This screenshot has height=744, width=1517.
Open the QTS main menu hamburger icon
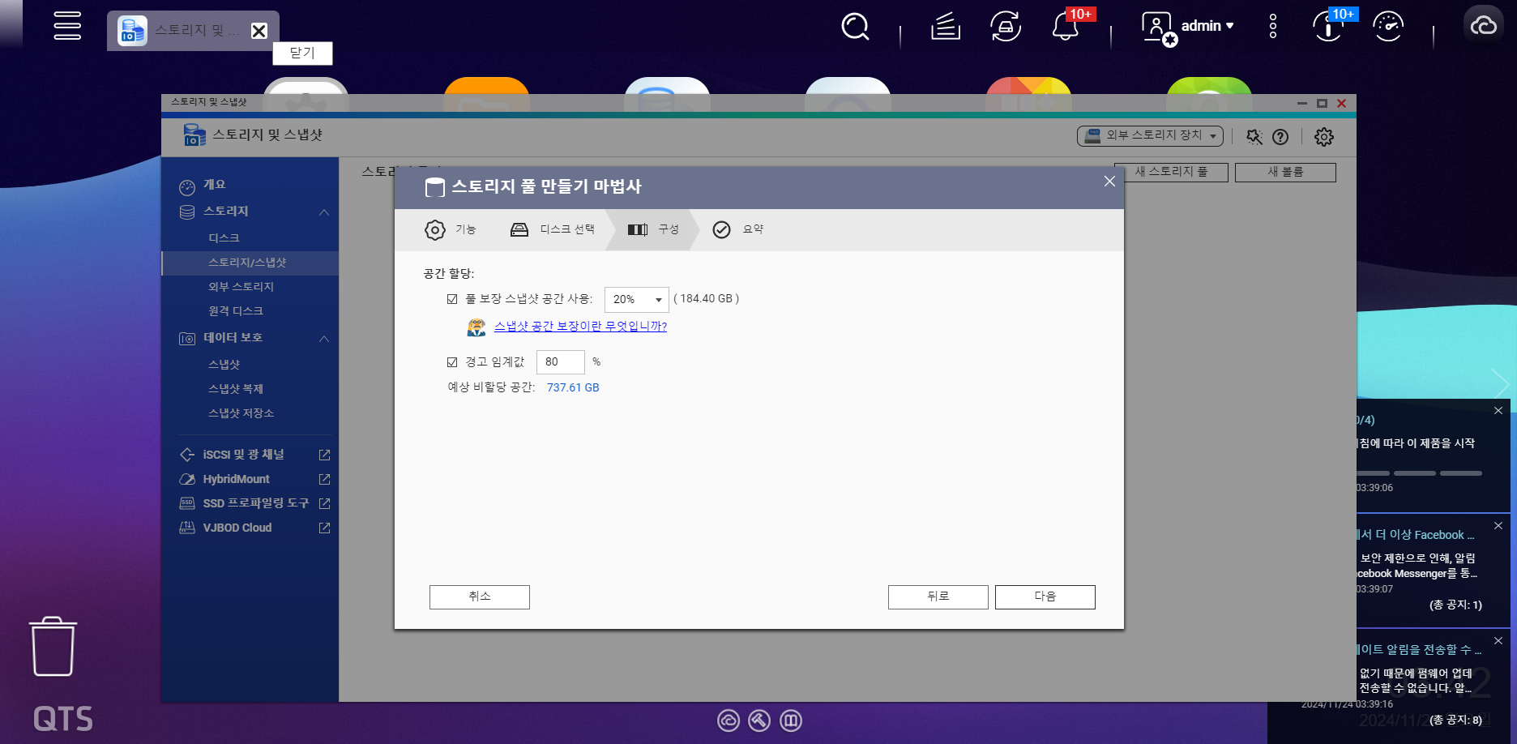coord(67,25)
